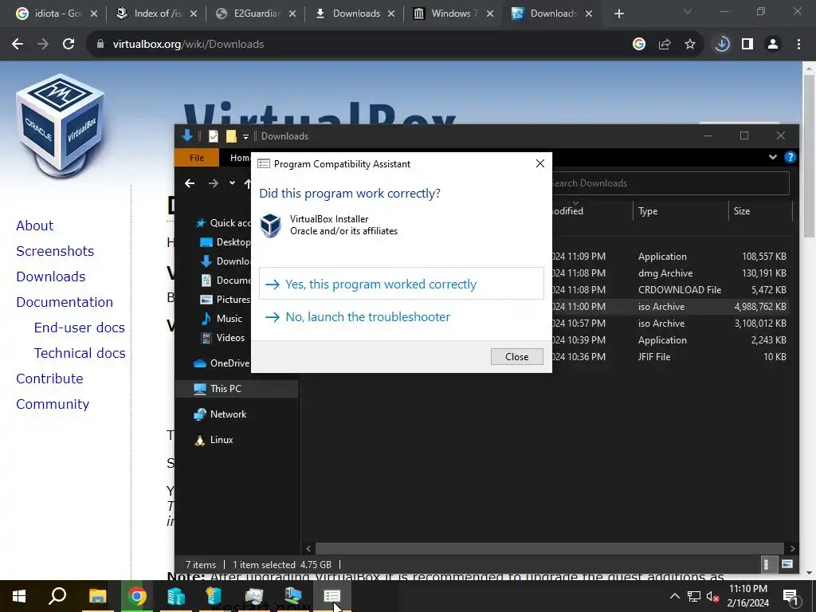Open a new Chrome tab

[x=618, y=14]
